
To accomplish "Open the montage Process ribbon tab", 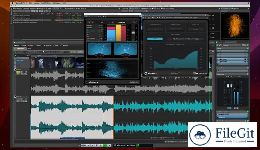I will click(47, 46).
